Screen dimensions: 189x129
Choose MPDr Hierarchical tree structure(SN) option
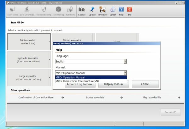tap(91, 81)
